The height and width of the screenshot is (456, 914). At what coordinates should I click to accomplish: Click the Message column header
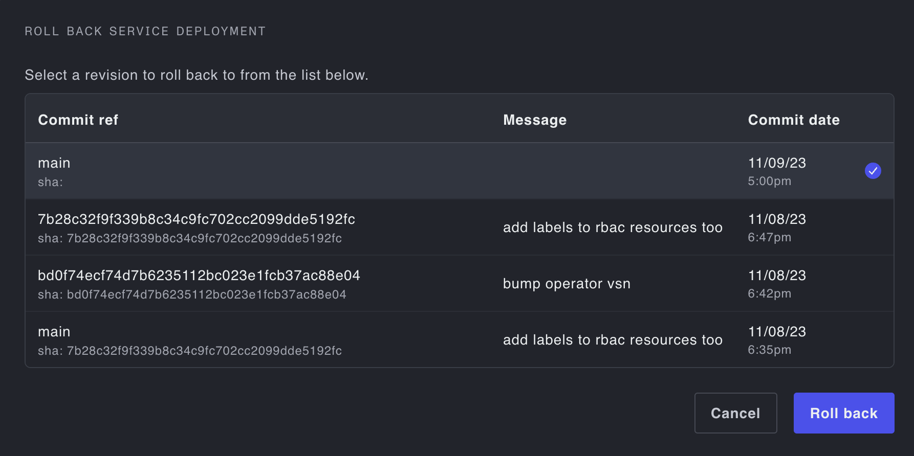point(535,120)
